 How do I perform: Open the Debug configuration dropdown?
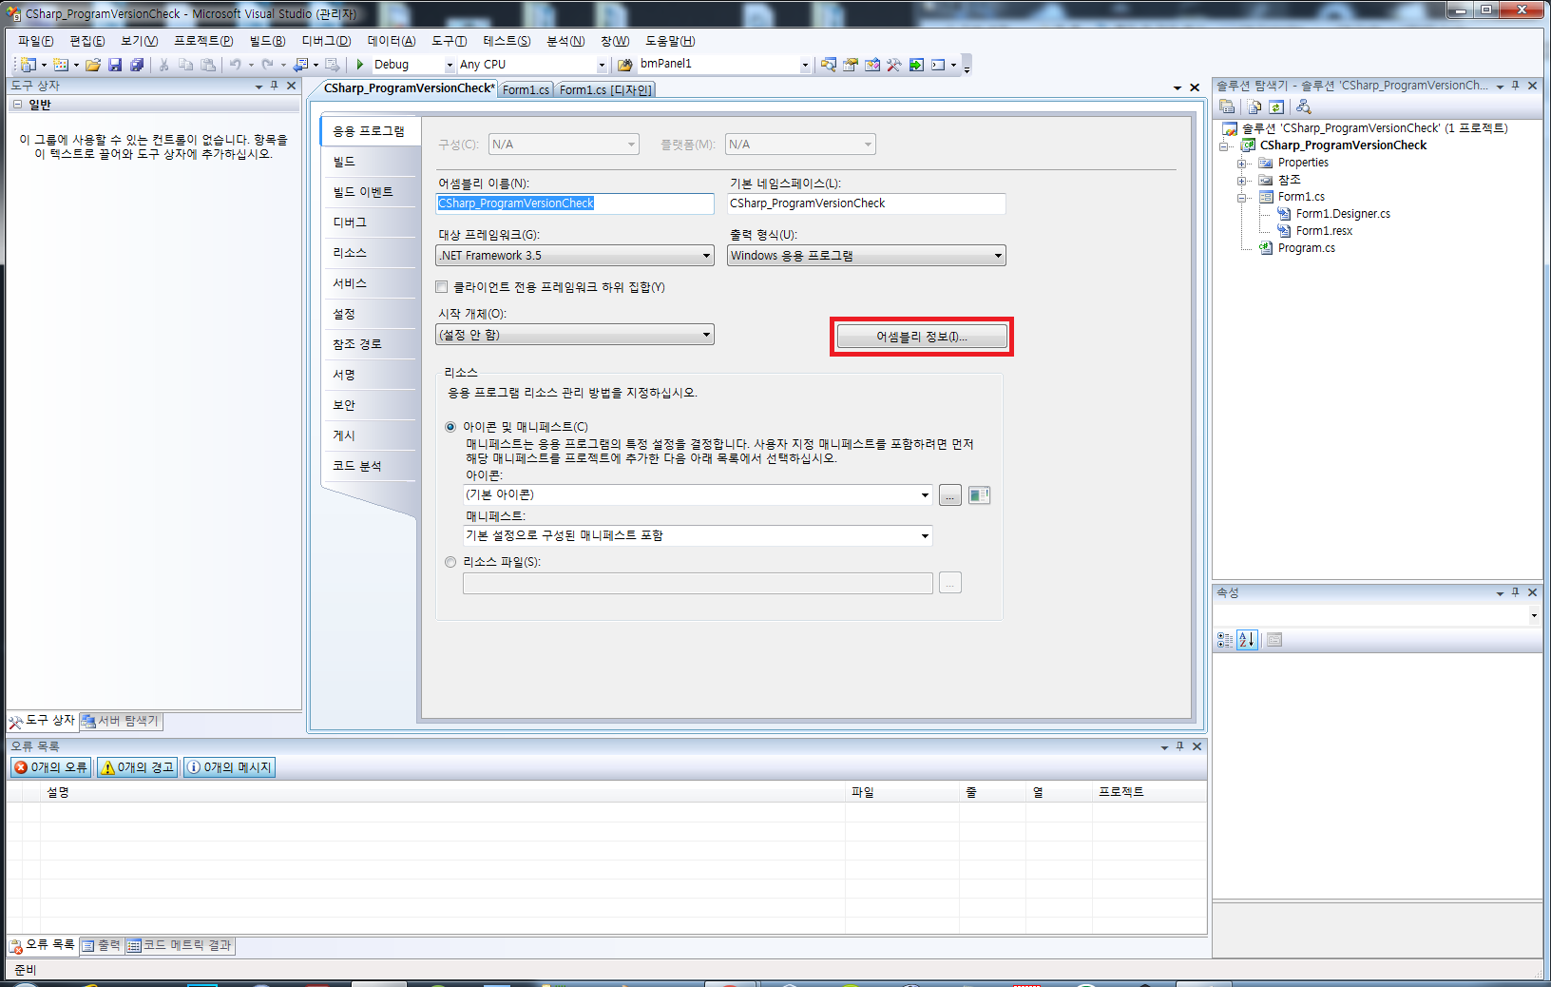(x=450, y=66)
